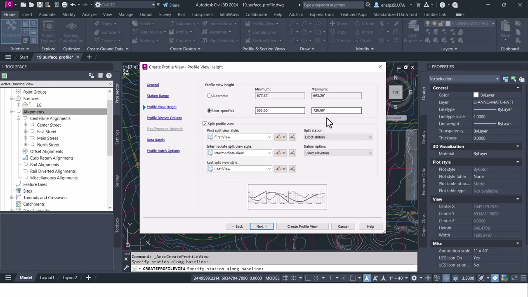This screenshot has width=528, height=297.
Task: Click the user specified Maximum height field
Action: [x=336, y=111]
